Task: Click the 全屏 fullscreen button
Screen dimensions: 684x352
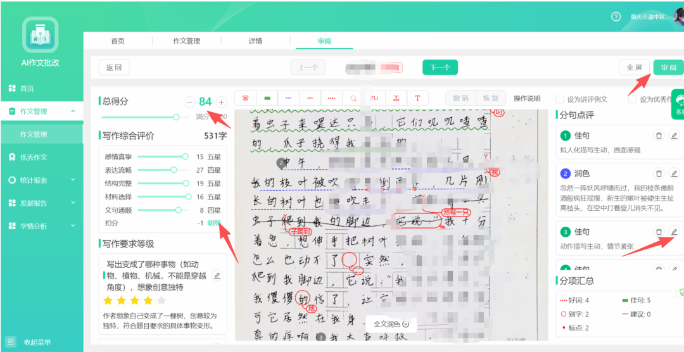Action: point(634,68)
